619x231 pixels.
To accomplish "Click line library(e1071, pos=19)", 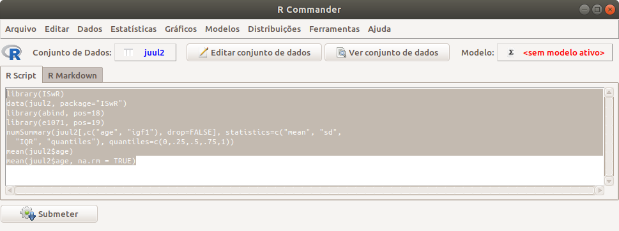I will [56, 123].
